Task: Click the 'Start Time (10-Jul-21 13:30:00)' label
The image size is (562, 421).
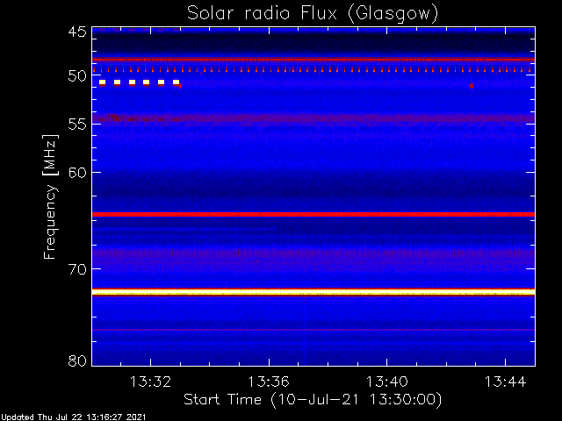Action: tap(313, 399)
